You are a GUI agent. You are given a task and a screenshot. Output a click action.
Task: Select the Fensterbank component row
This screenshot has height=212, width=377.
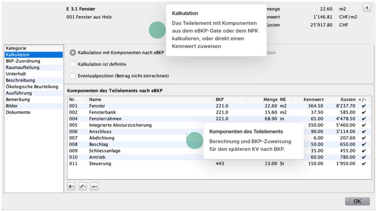click(138, 112)
